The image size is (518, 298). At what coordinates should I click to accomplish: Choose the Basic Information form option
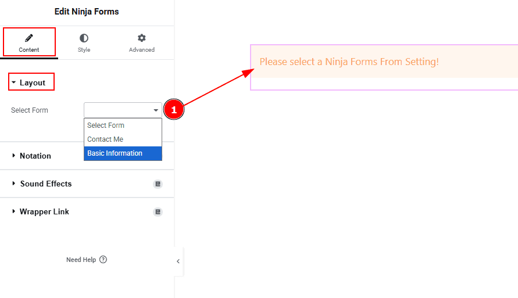[x=123, y=153]
